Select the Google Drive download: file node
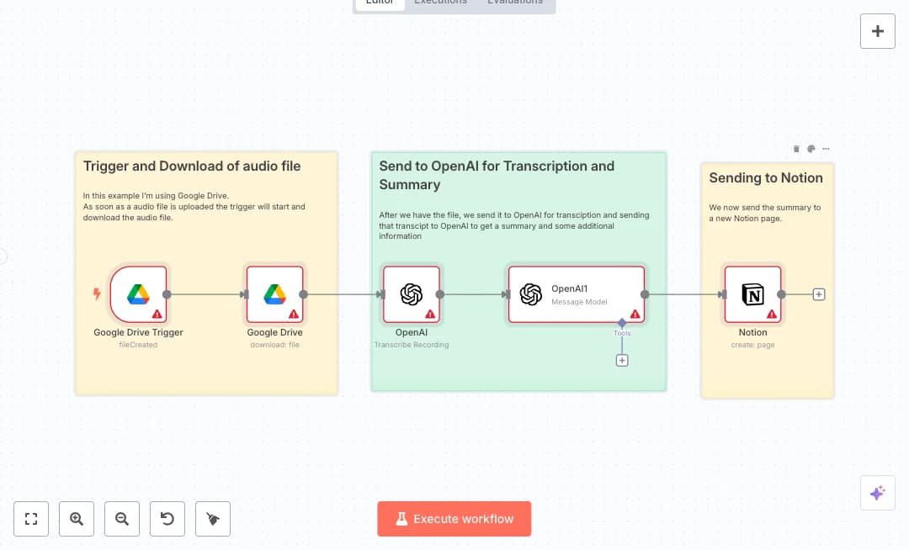 (274, 294)
